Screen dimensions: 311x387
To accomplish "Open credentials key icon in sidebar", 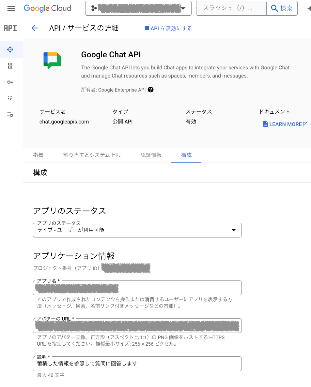I will [10, 82].
